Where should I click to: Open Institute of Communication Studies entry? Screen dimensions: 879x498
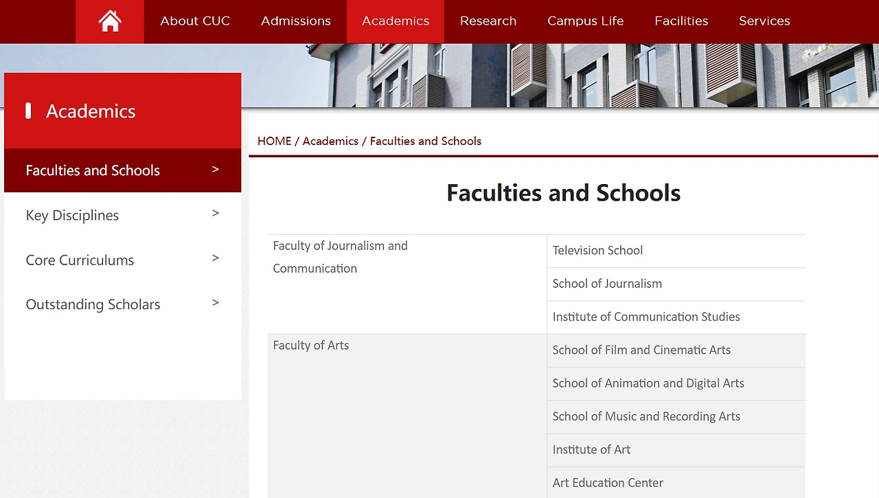coord(646,317)
